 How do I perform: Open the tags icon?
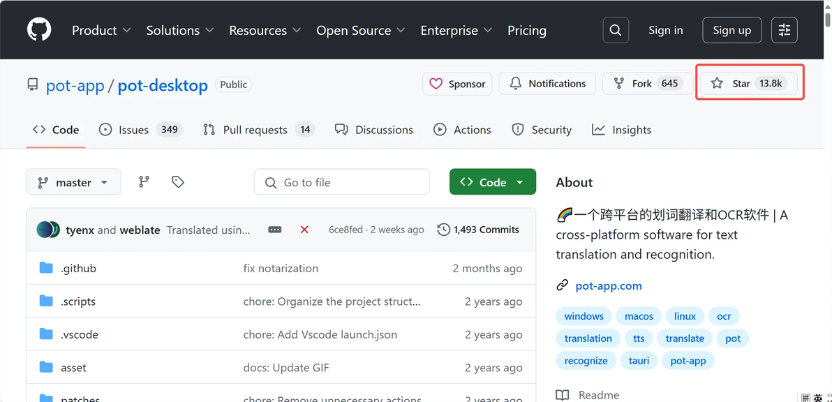coord(178,181)
